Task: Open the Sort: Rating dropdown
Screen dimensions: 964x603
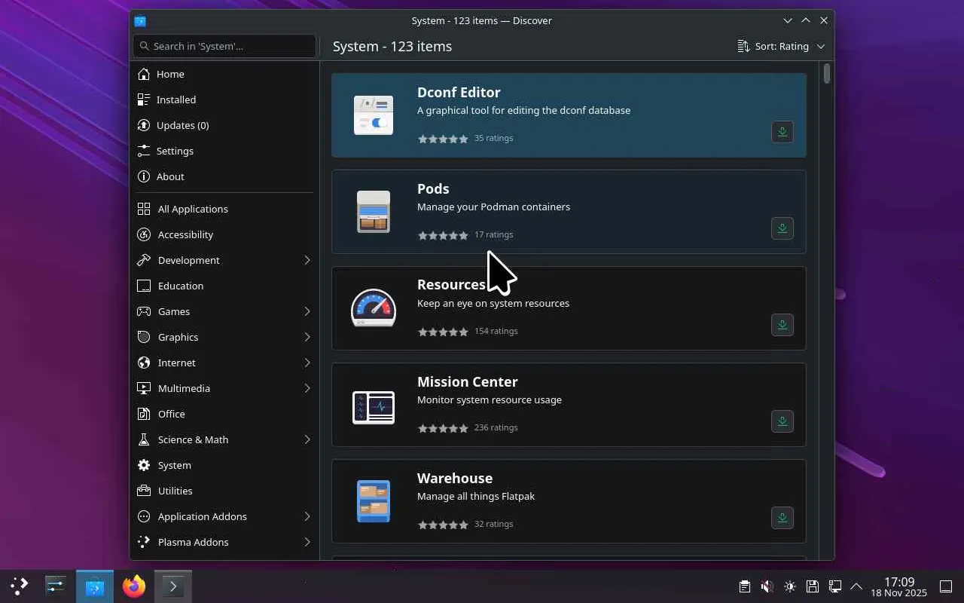Action: click(781, 46)
